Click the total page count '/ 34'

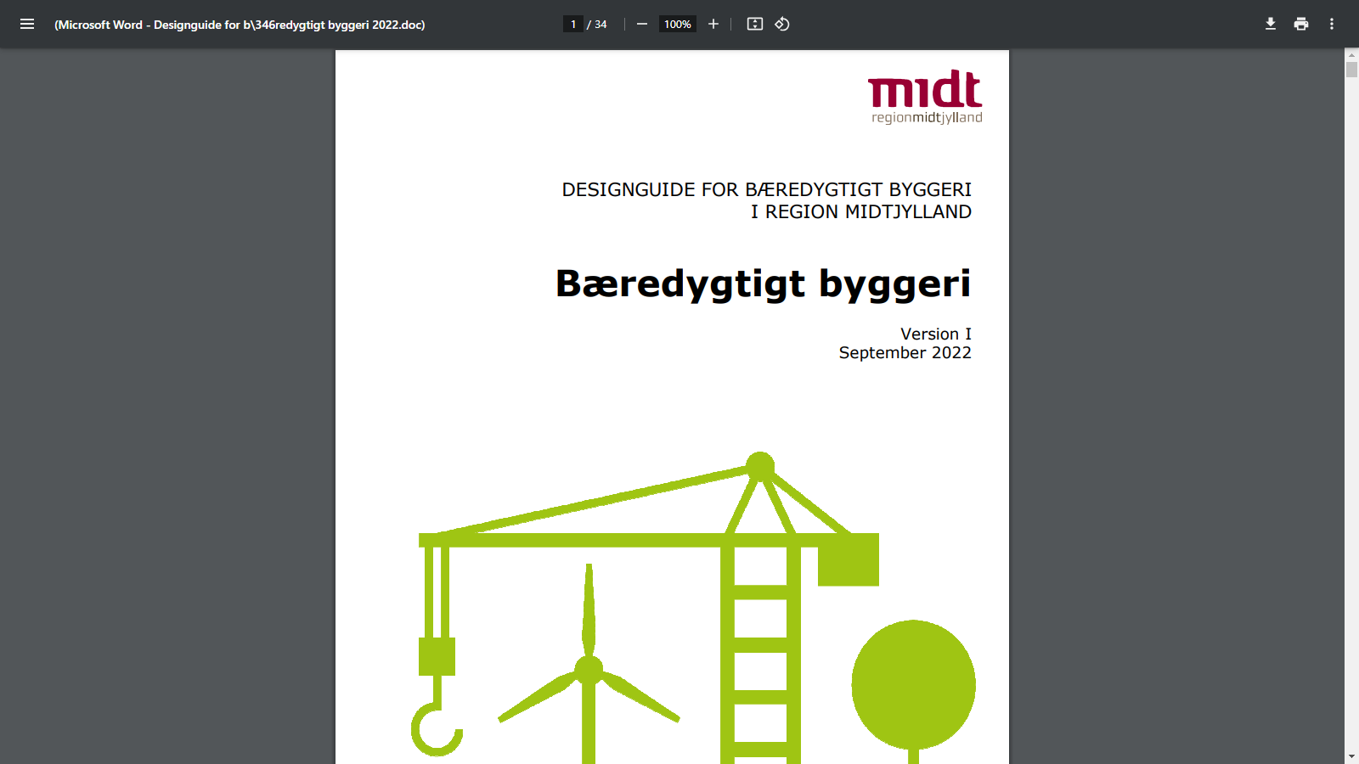click(x=597, y=24)
